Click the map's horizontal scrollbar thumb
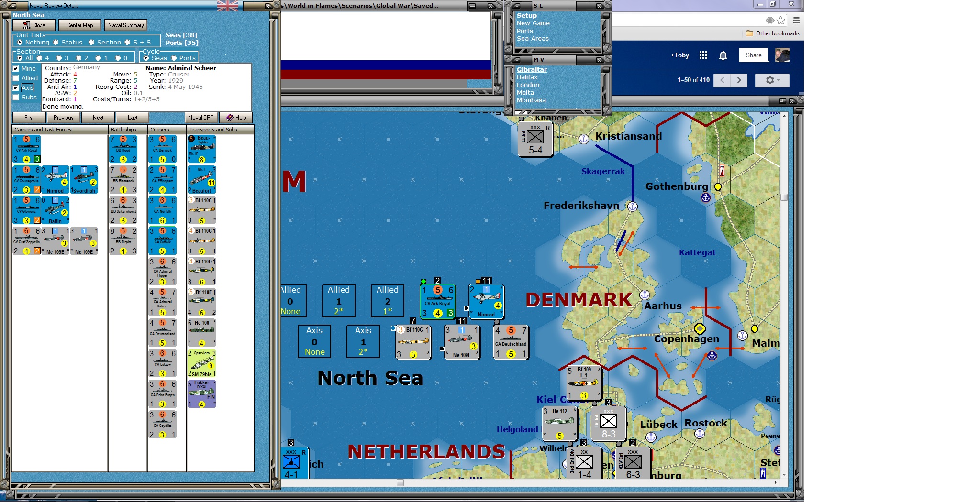The image size is (957, 502). coord(401,483)
